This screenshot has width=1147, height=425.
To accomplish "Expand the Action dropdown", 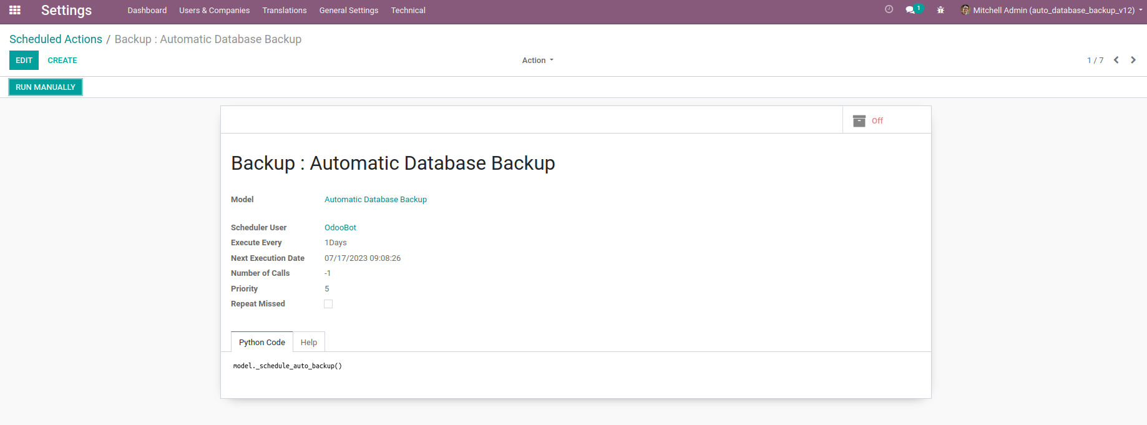I will (538, 61).
